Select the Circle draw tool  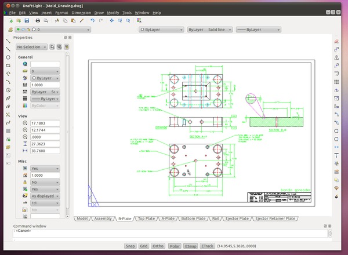tap(8, 57)
